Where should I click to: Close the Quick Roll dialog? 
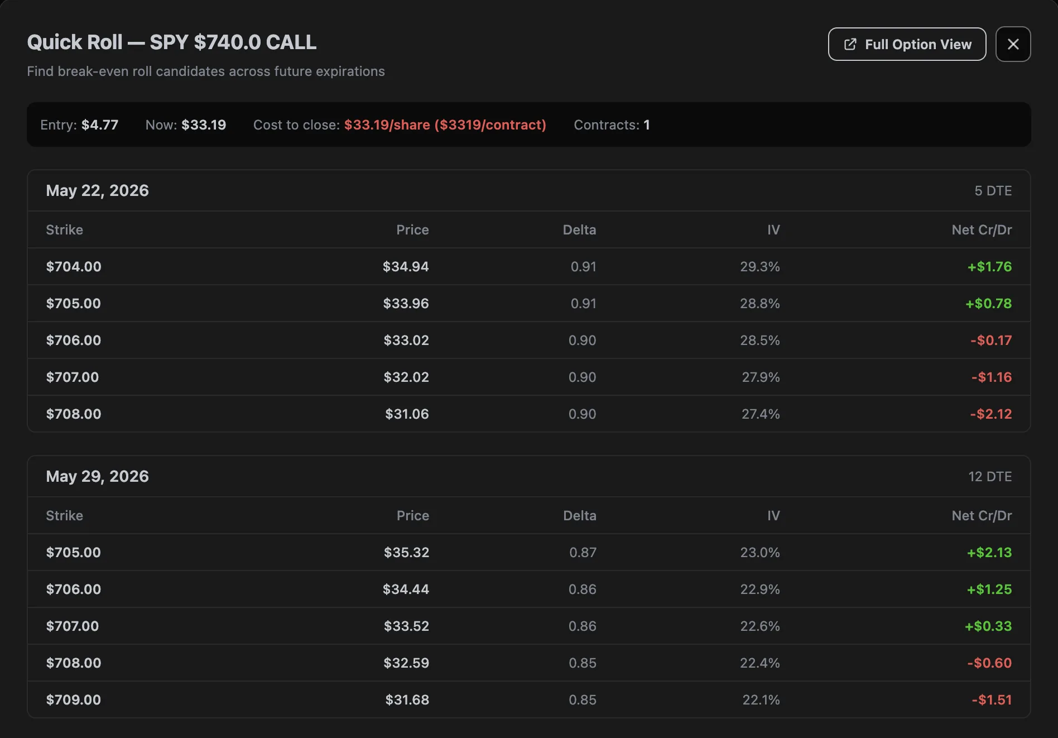(1013, 44)
